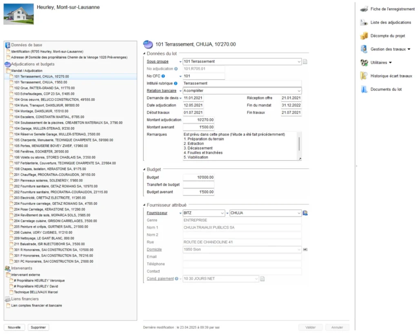Click the Utilitaires tools icon
The width and height of the screenshot is (418, 334).
[x=364, y=62]
